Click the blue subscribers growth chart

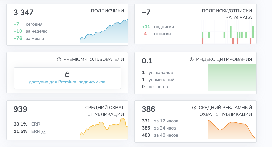coord(104,31)
